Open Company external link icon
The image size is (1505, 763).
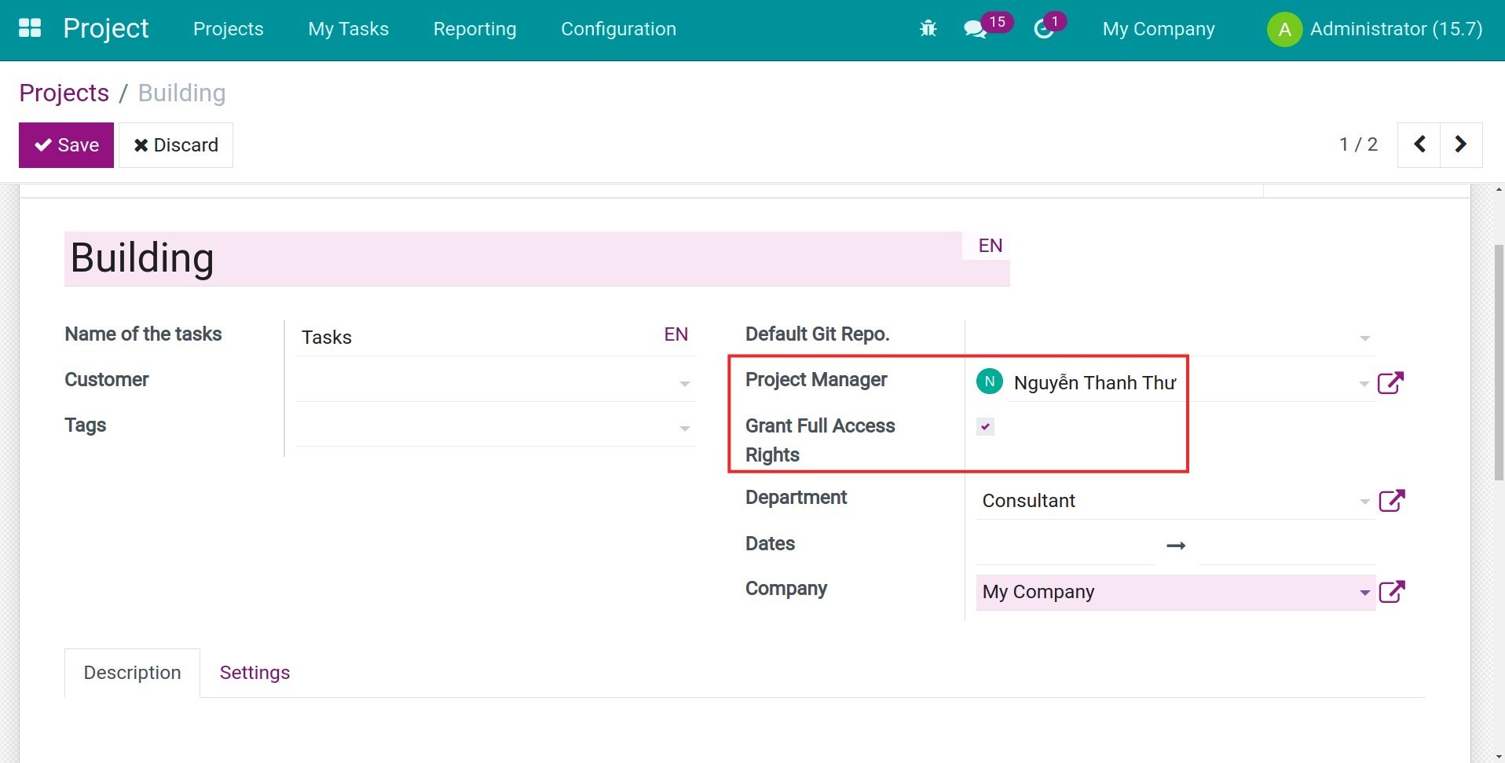(1391, 592)
